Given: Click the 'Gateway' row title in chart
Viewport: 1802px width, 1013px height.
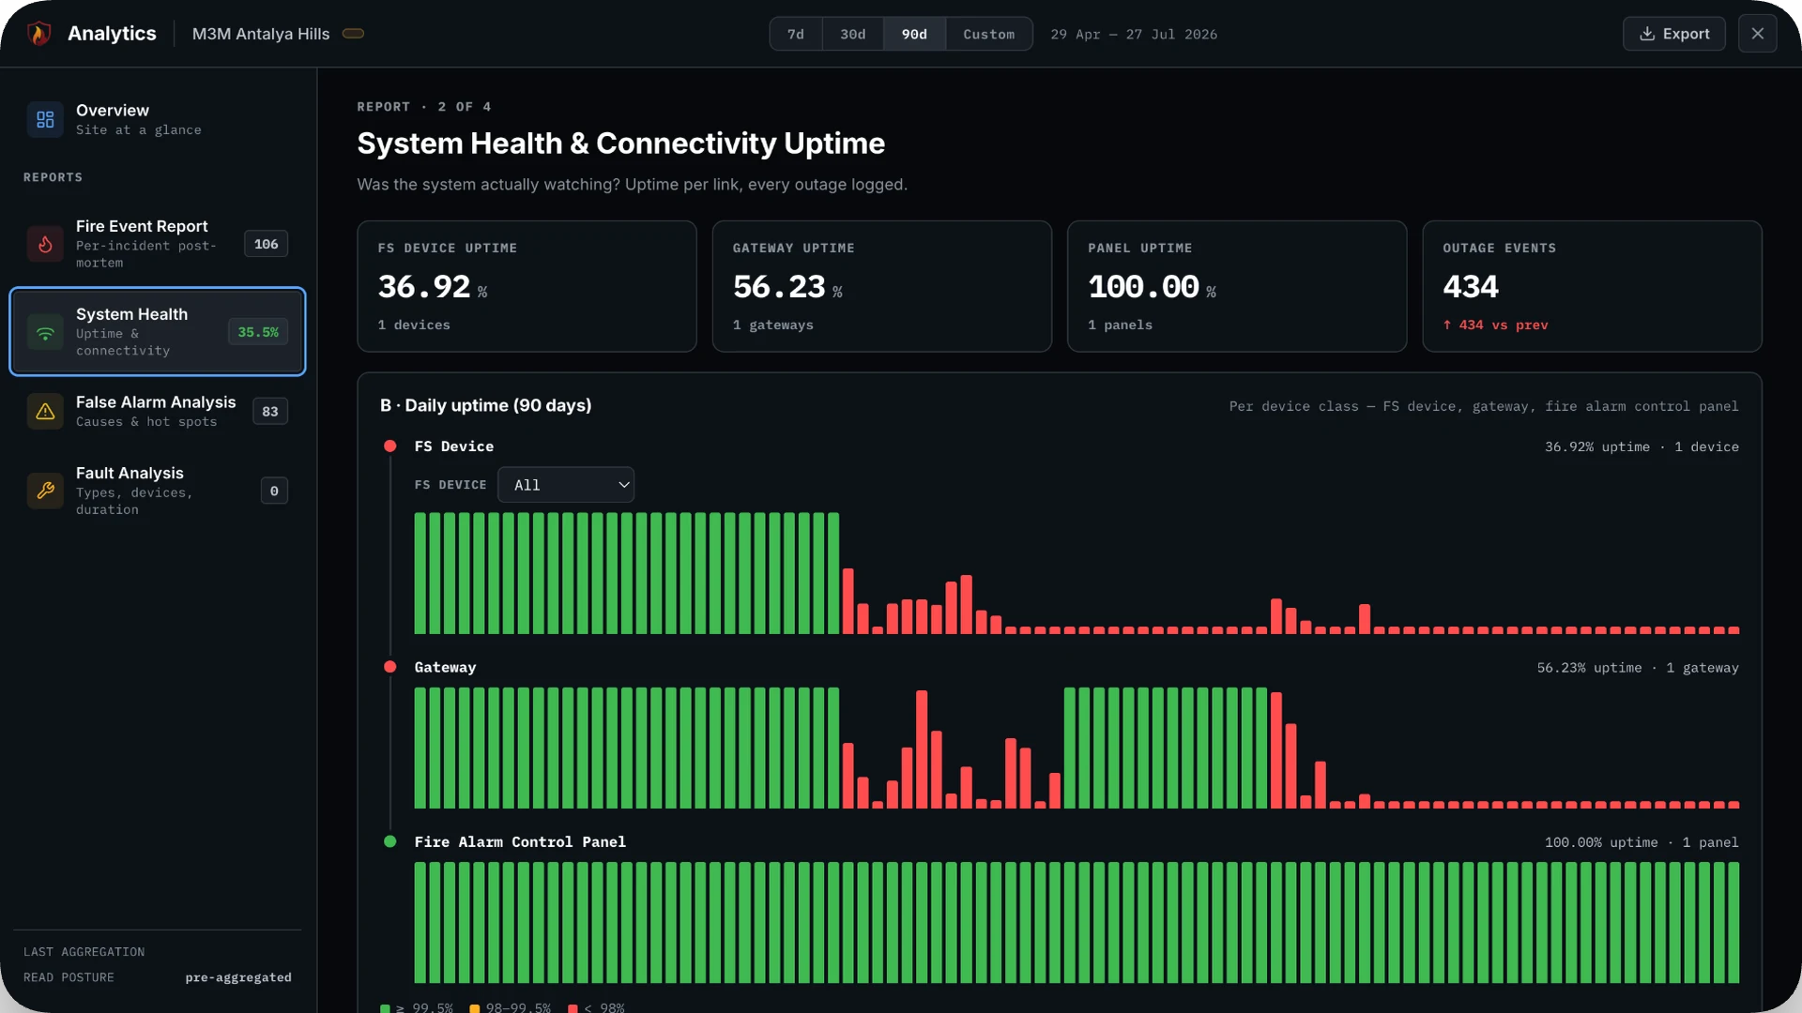Looking at the screenshot, I should (445, 668).
